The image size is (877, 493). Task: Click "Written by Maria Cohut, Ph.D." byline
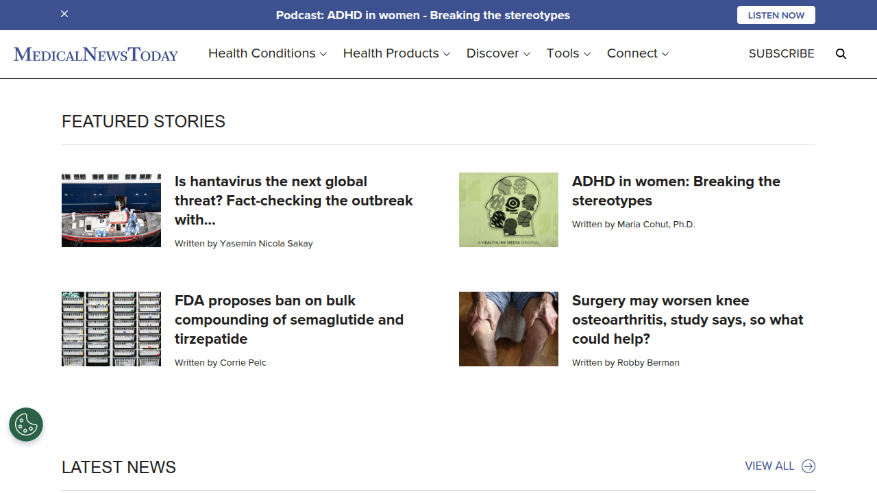coord(634,224)
